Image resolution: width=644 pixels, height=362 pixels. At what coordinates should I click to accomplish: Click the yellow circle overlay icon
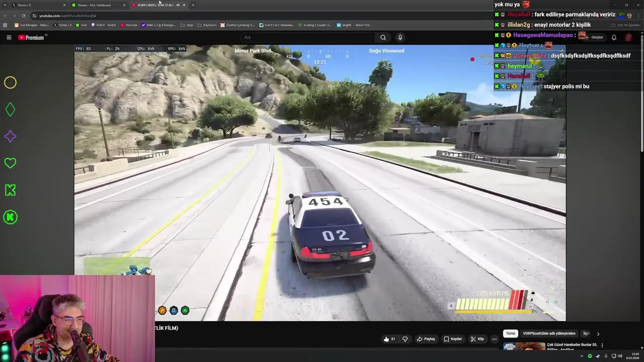tap(10, 82)
